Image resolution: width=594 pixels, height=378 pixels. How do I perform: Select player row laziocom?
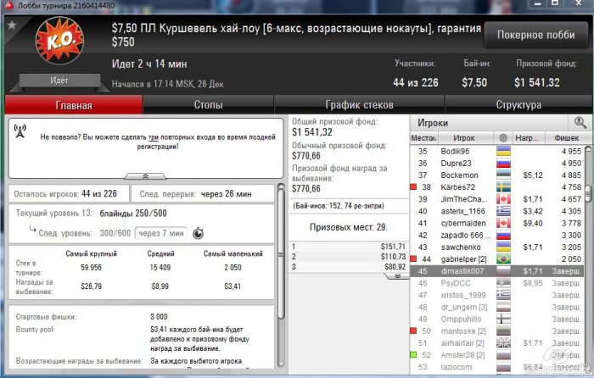click(497, 367)
